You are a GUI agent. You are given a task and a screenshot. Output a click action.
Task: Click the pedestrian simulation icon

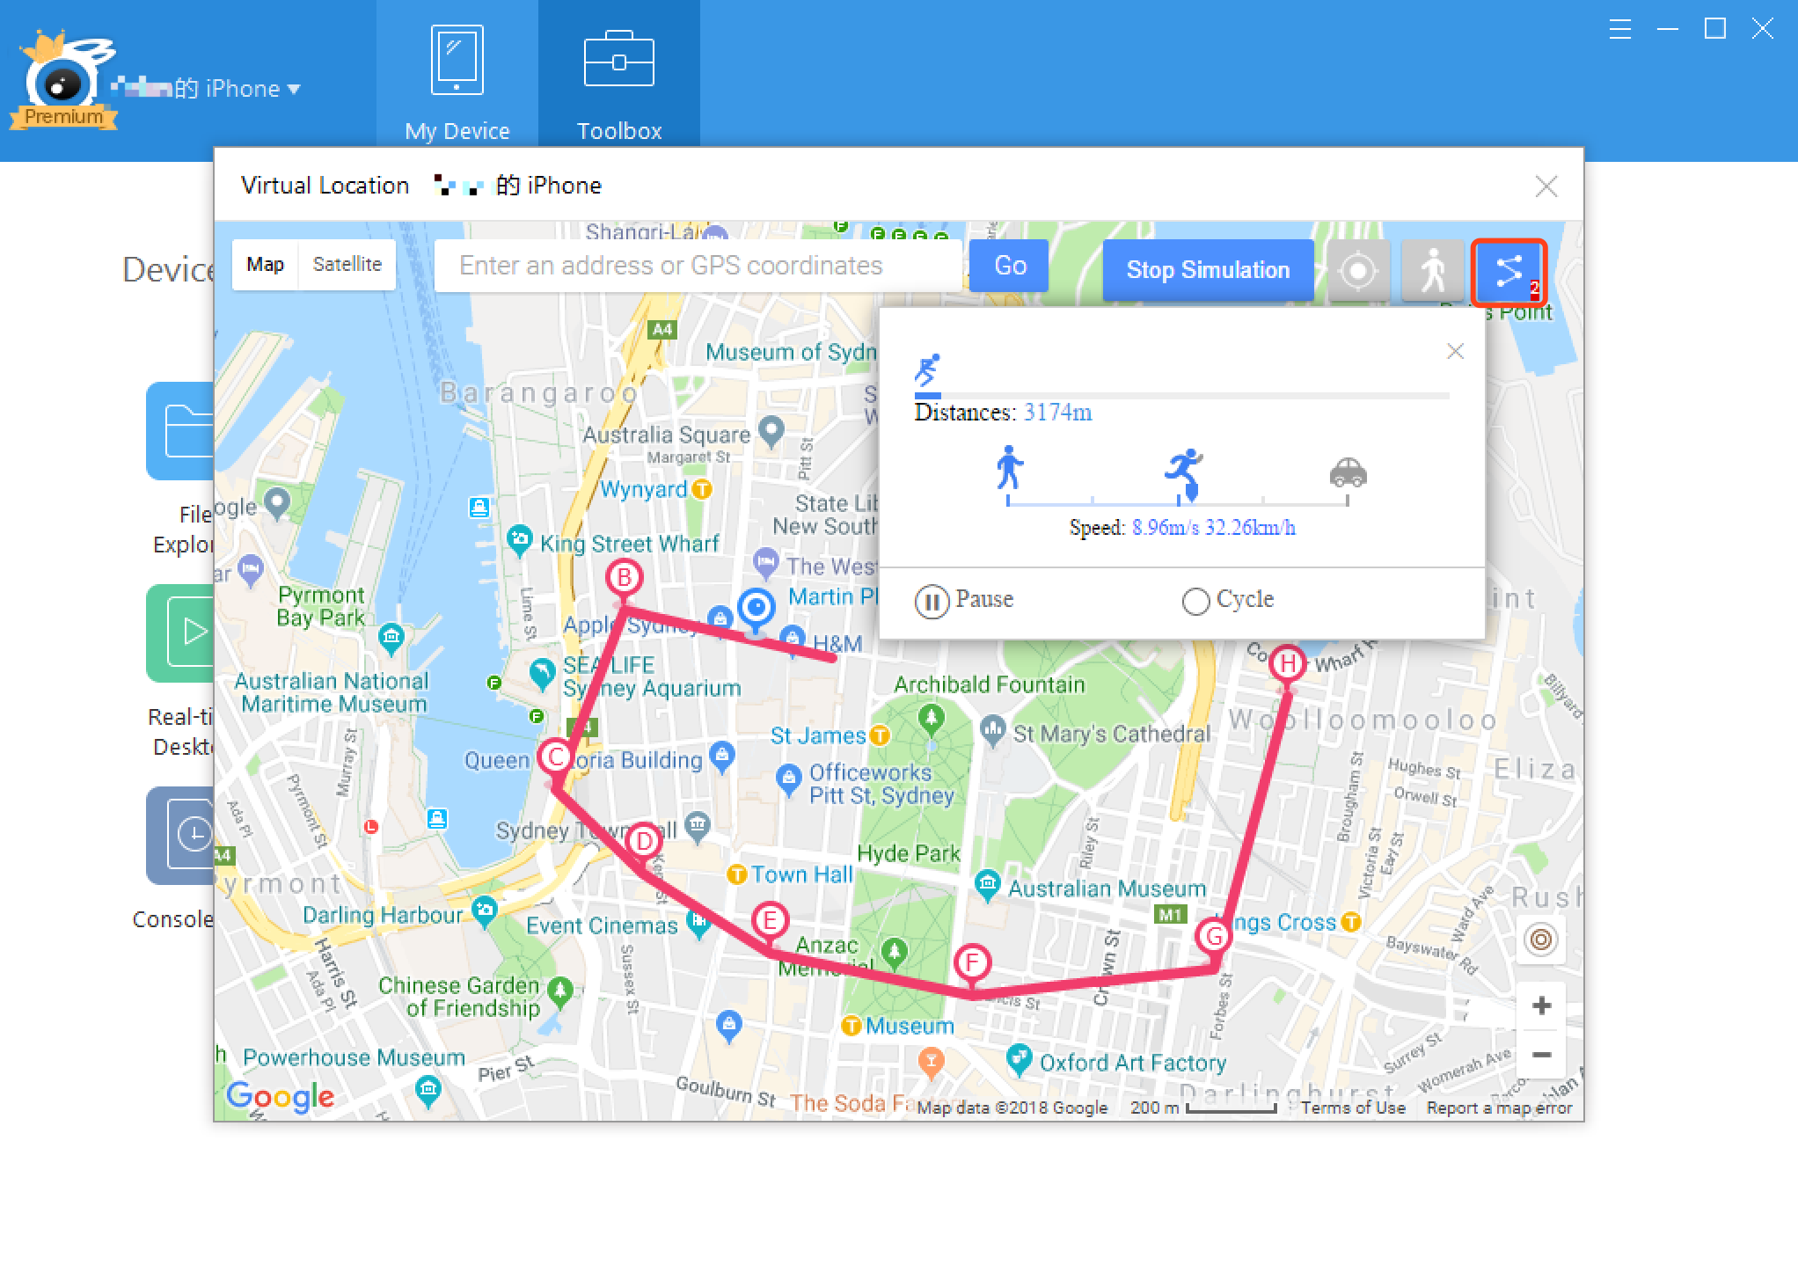(1433, 268)
